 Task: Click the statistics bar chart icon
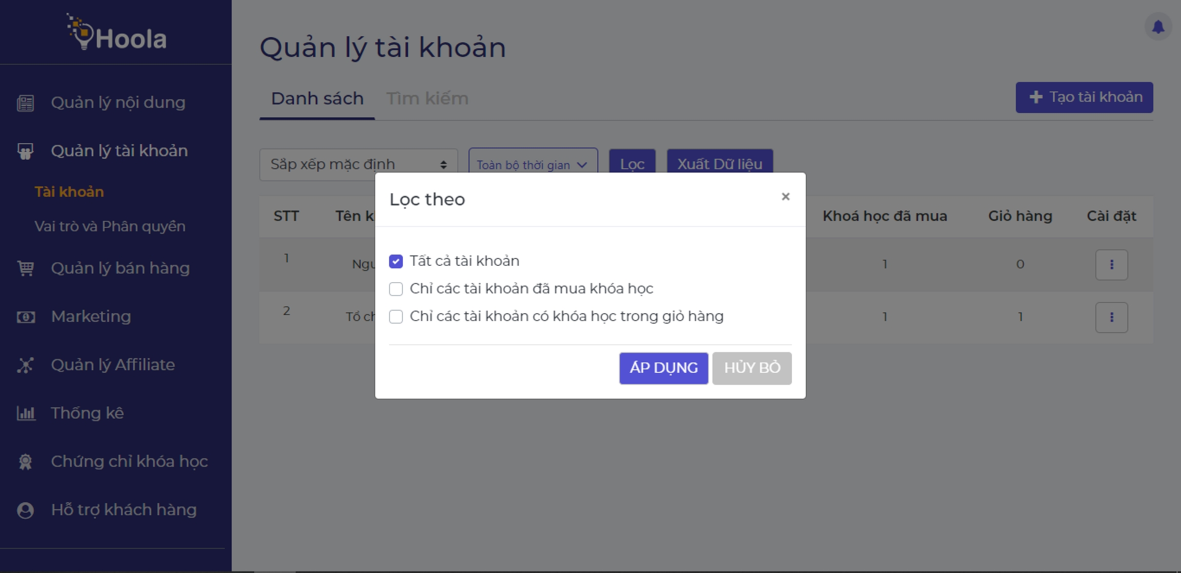[x=26, y=413]
